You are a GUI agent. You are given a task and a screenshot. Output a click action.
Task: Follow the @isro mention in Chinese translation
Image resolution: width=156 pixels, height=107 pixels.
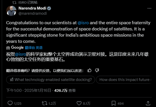tap(20, 54)
